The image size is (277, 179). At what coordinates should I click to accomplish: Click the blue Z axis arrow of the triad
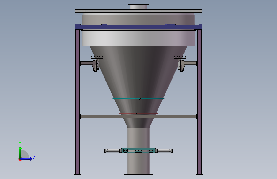27,159
